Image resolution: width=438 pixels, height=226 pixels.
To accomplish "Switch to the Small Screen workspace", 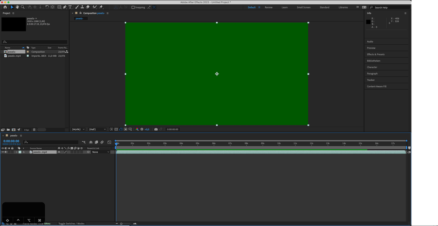I will [304, 7].
